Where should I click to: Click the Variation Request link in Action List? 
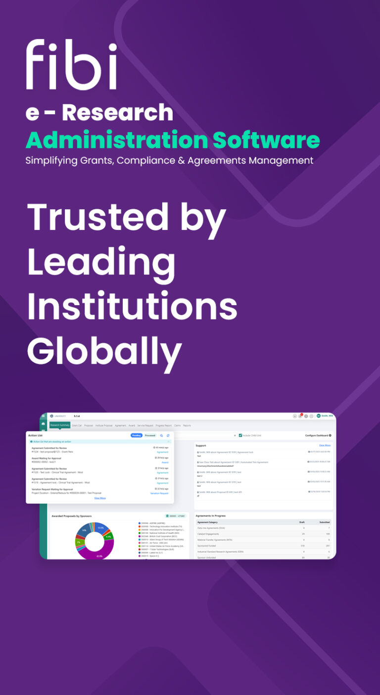(x=159, y=493)
